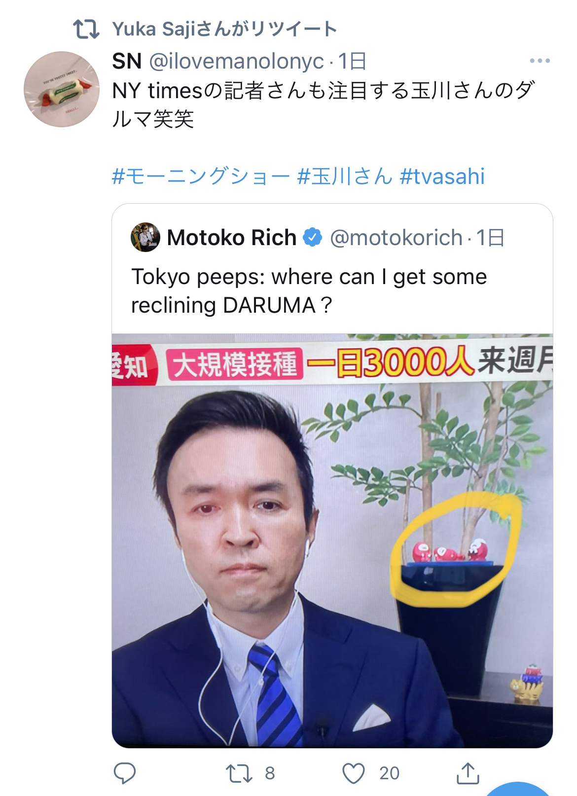Like the tweet with the heart icon
Screen dimensions: 577x796
tap(354, 773)
